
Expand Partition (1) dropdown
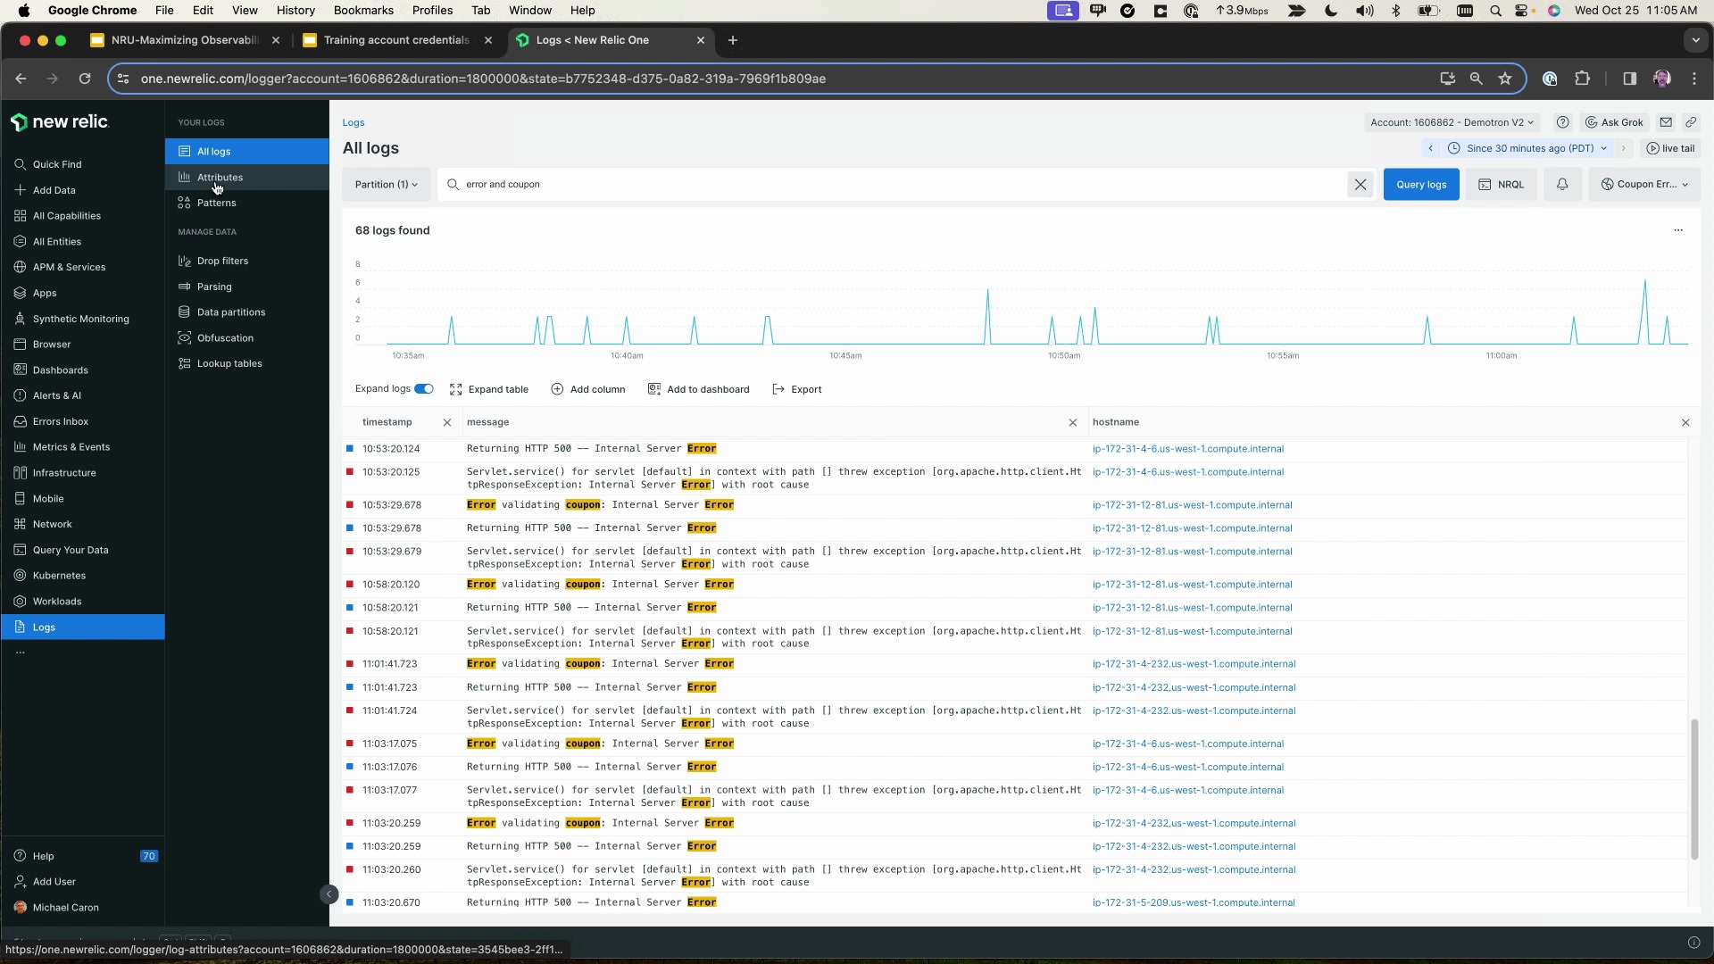point(386,185)
